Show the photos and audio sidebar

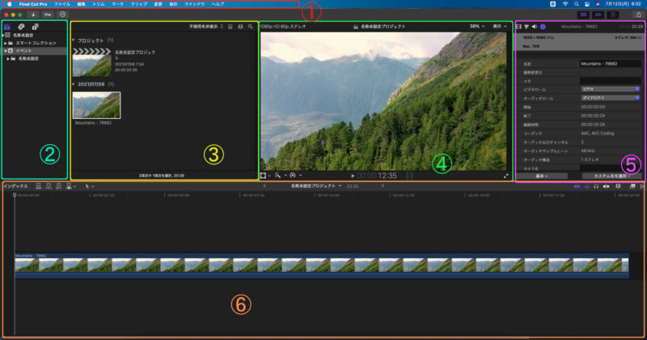tap(20, 27)
